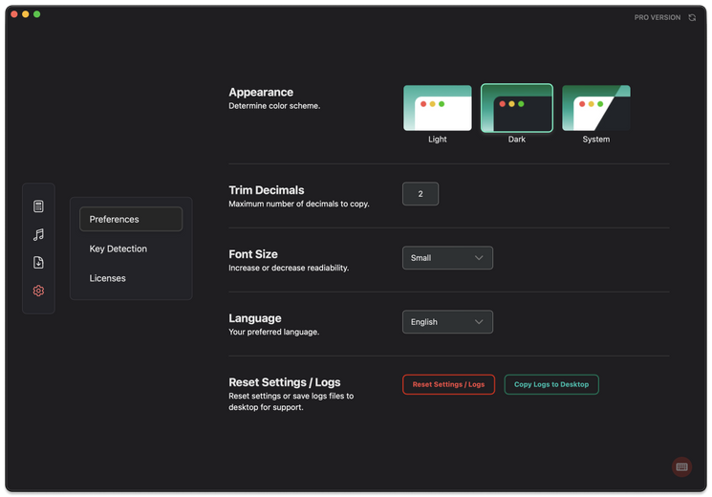Click the yellow macOS minimize button
The image size is (712, 497).
coord(26,14)
